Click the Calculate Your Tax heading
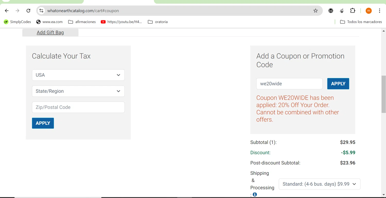The height and width of the screenshot is (198, 386). point(61,56)
